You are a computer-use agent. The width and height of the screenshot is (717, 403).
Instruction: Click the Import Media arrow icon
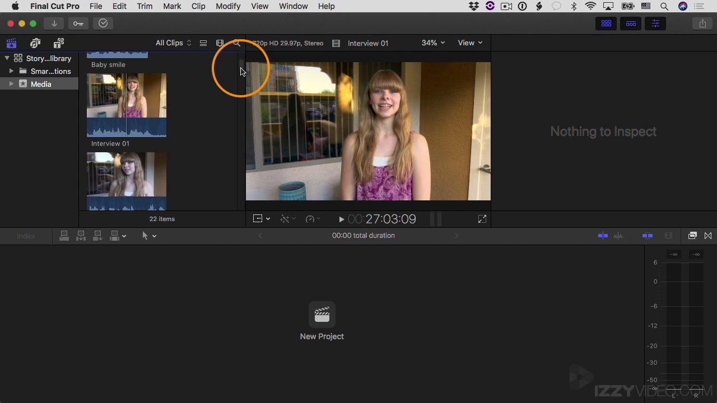tap(54, 24)
